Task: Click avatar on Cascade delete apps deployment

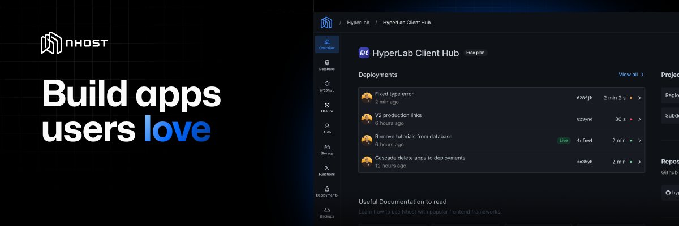Action: point(367,162)
